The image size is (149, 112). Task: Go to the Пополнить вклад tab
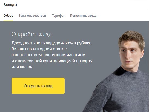coord(83,16)
